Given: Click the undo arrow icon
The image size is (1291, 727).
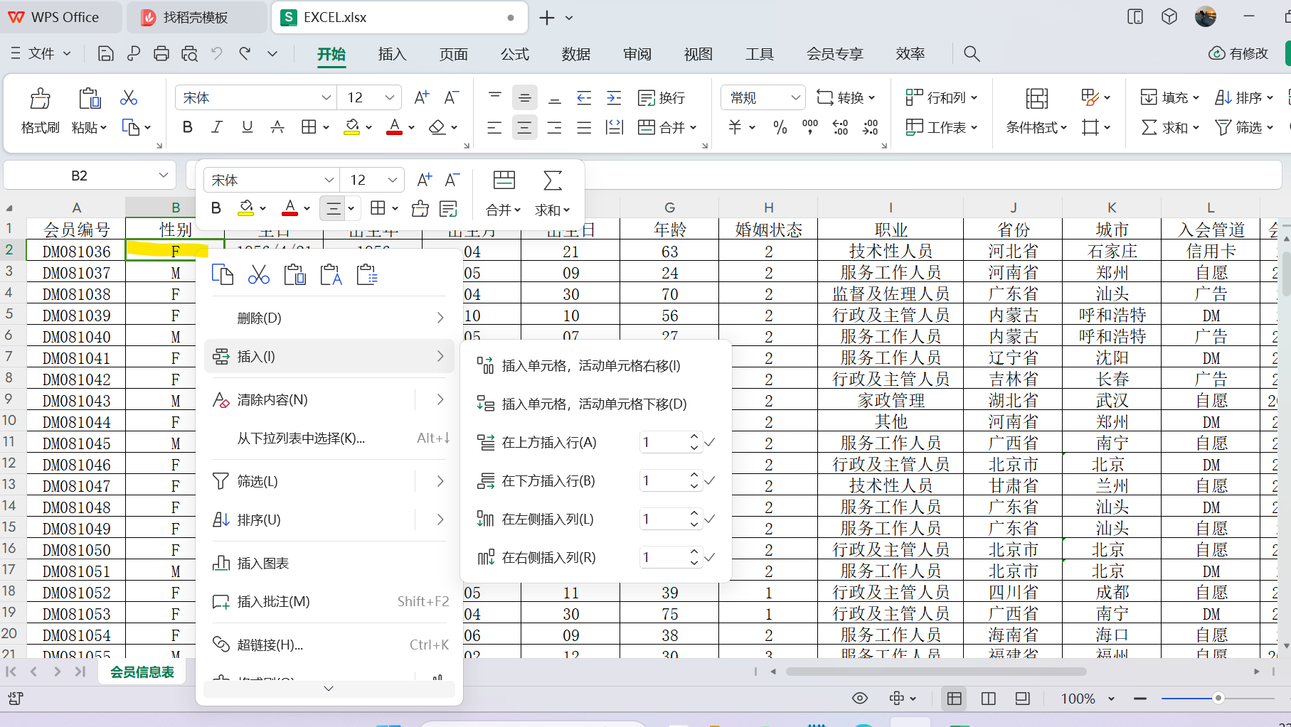Looking at the screenshot, I should [217, 53].
